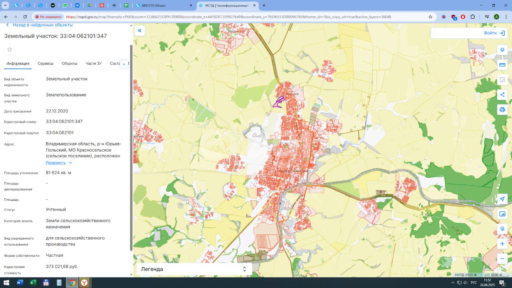Zoom out with the minus button
512x288 pixels.
502,259
